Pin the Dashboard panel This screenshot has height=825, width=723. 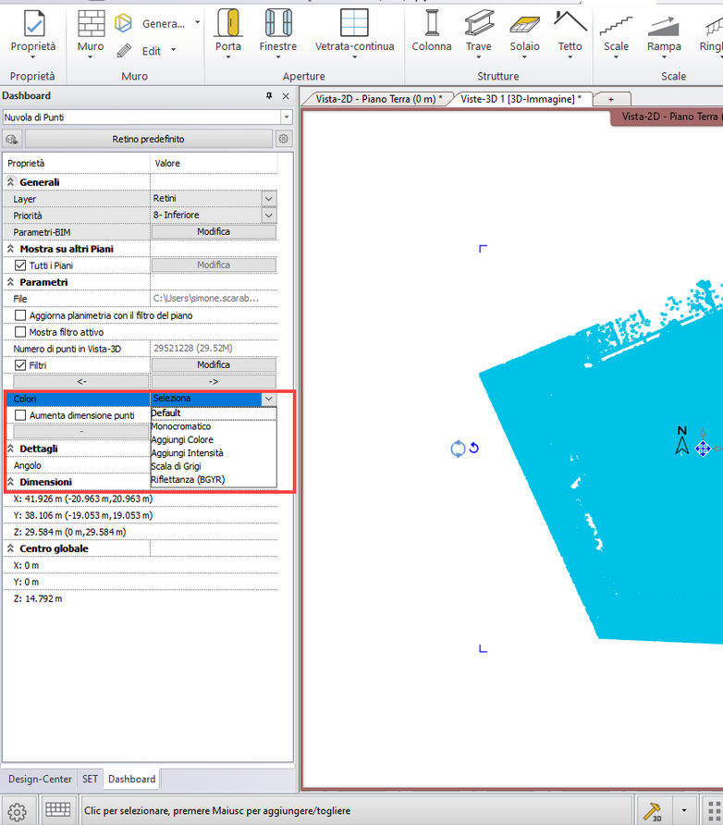269,96
